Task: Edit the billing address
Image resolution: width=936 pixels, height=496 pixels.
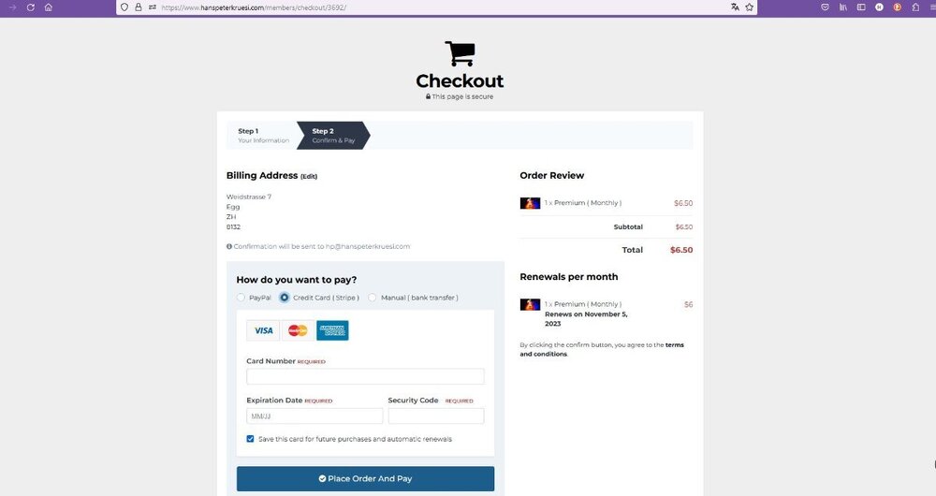Action: click(309, 176)
